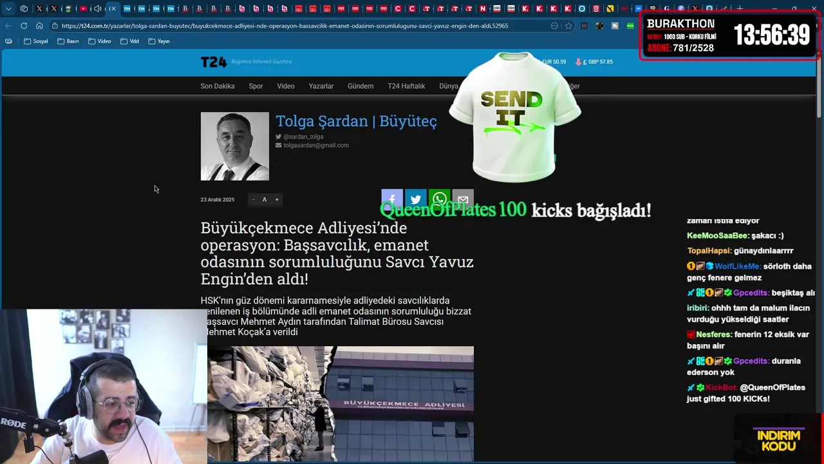This screenshot has width=824, height=464.
Task: Switch to the YouTube tab
Action: pos(83,8)
